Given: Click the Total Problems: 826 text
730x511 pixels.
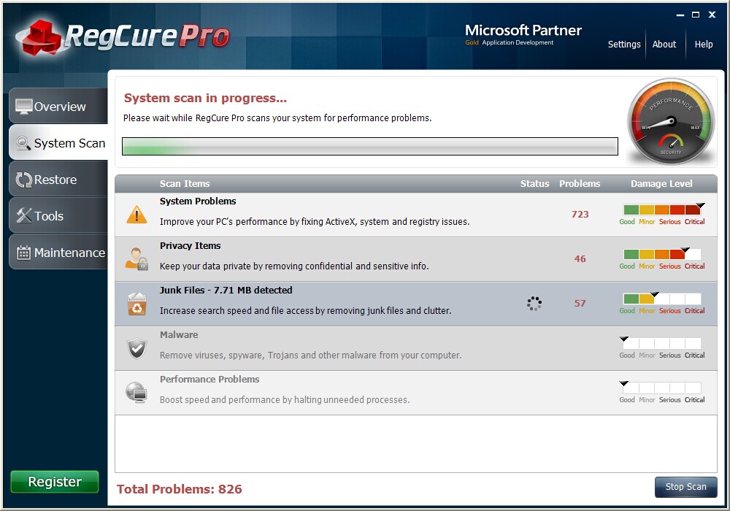Looking at the screenshot, I should click(x=180, y=489).
